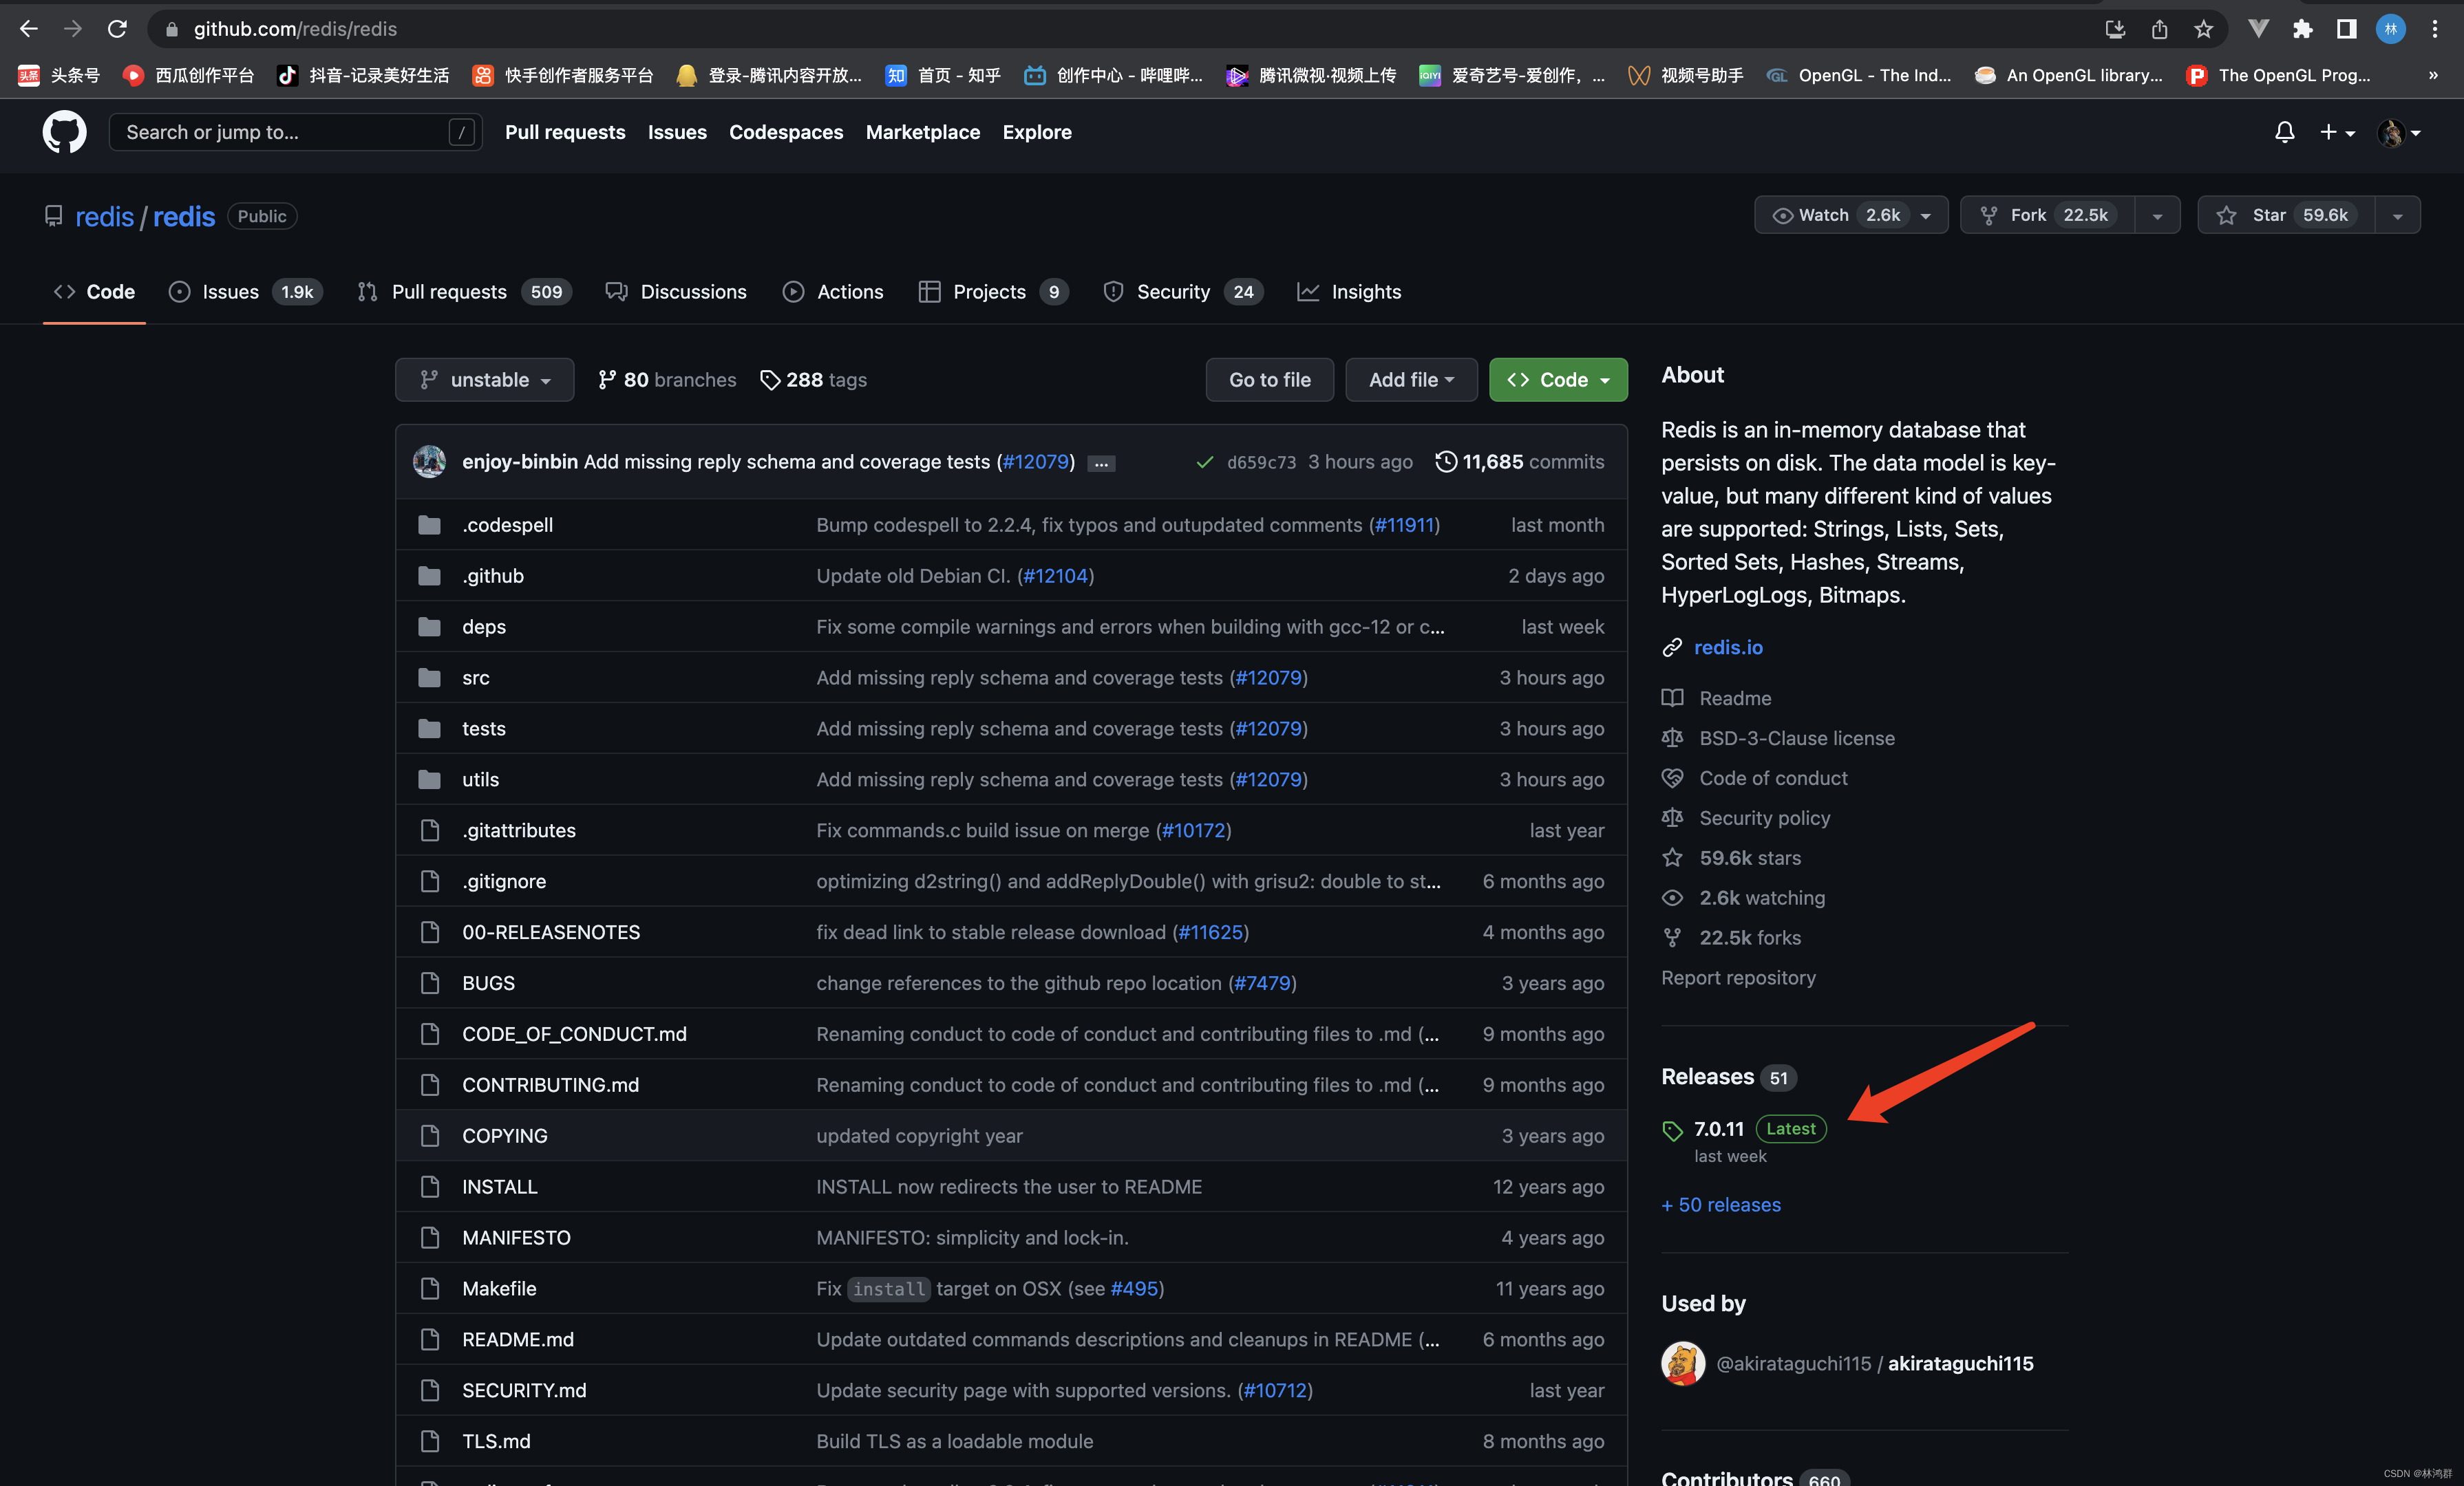Show the + 50 releases link

click(1721, 1205)
